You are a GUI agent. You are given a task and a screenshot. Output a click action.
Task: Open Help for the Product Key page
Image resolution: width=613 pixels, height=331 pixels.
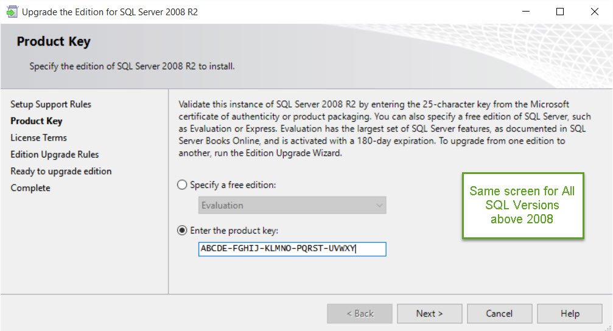click(570, 313)
